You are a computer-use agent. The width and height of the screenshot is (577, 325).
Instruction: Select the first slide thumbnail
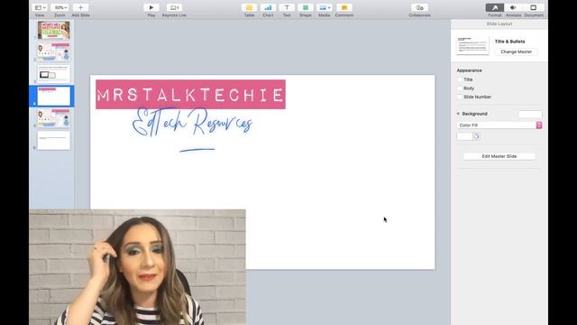[x=53, y=30]
